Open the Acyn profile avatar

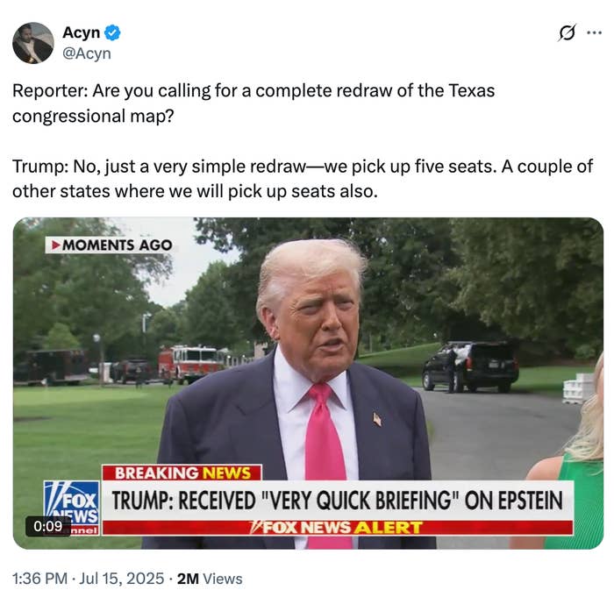coord(33,43)
